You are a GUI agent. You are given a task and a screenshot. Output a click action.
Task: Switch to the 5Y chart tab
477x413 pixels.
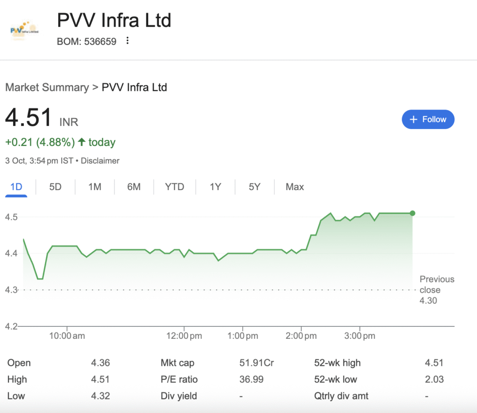254,187
